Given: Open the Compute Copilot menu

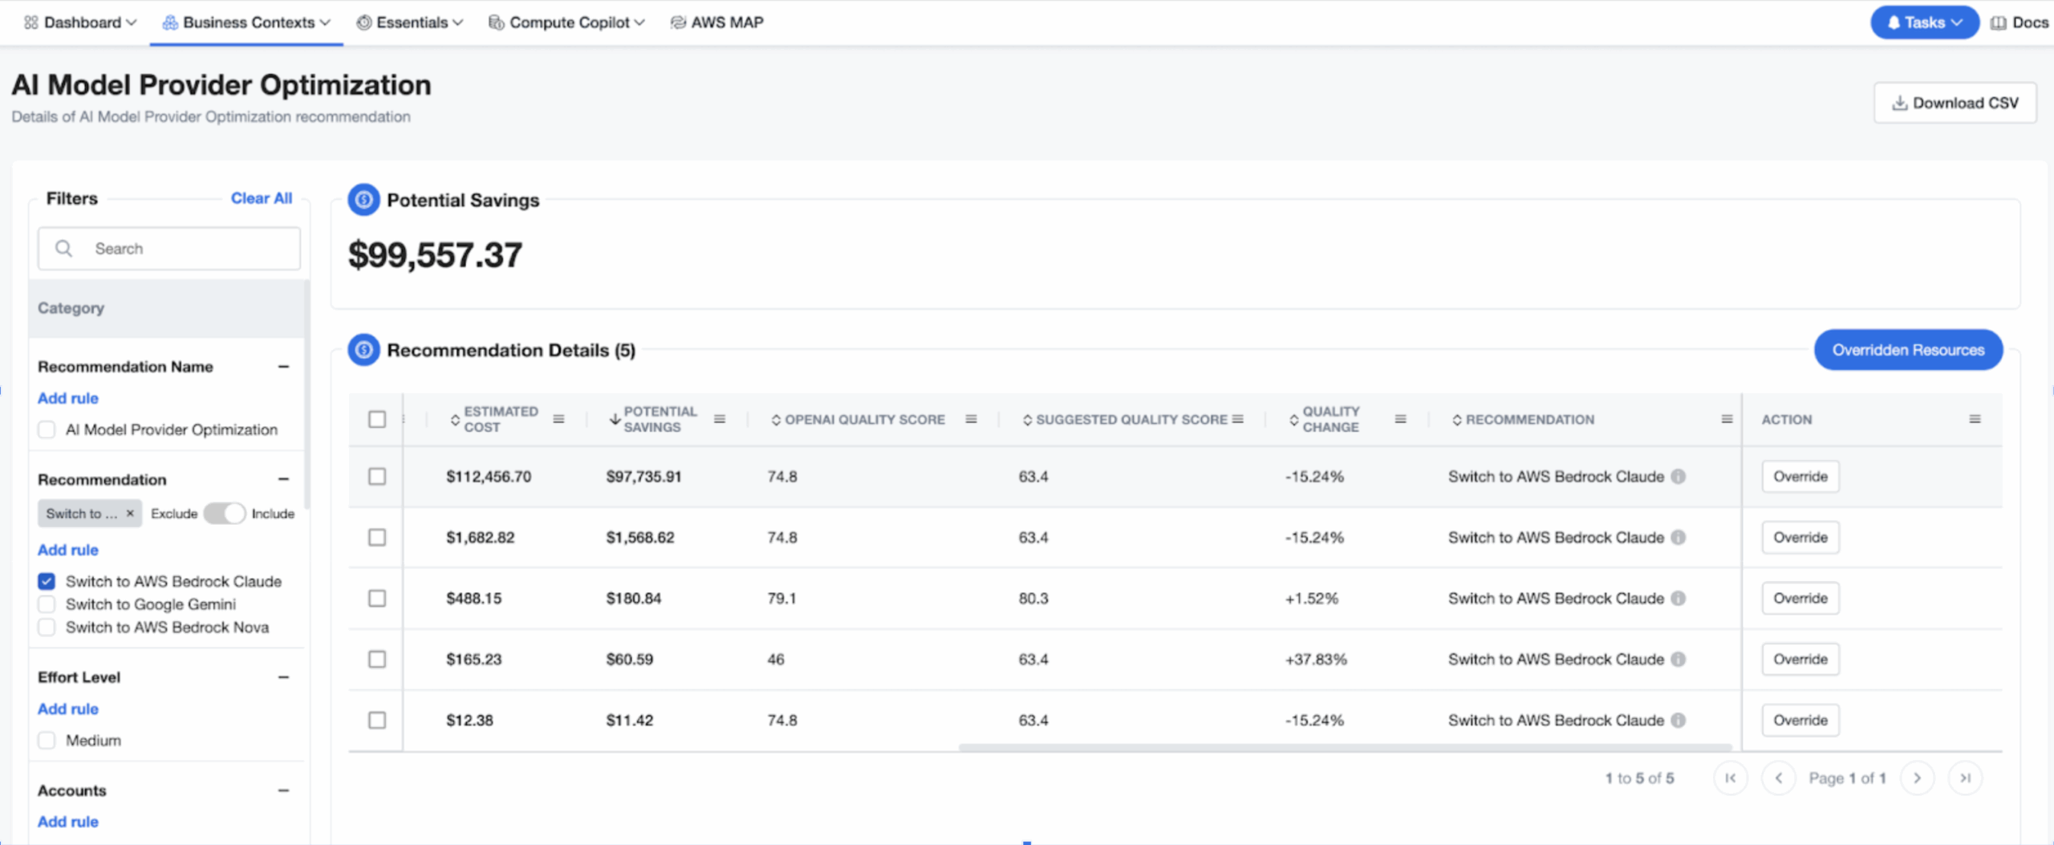Looking at the screenshot, I should [x=566, y=22].
